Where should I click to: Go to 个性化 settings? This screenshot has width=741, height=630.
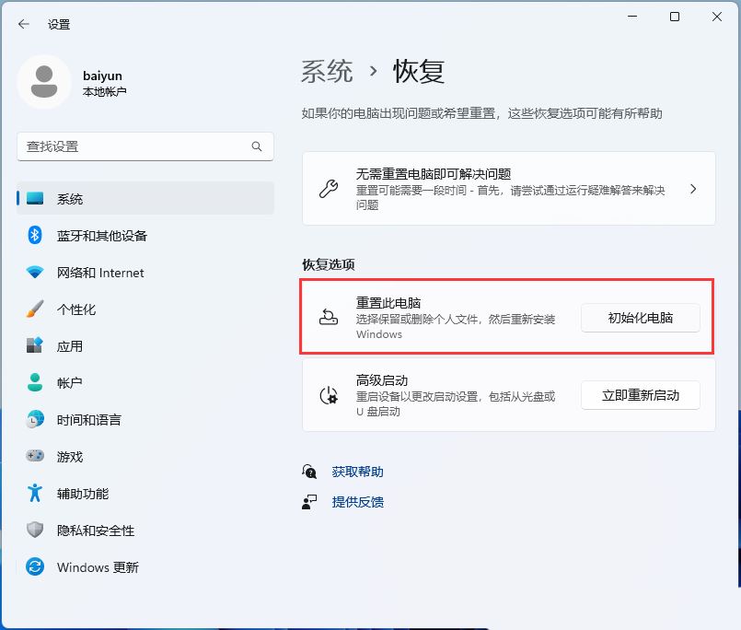click(145, 309)
